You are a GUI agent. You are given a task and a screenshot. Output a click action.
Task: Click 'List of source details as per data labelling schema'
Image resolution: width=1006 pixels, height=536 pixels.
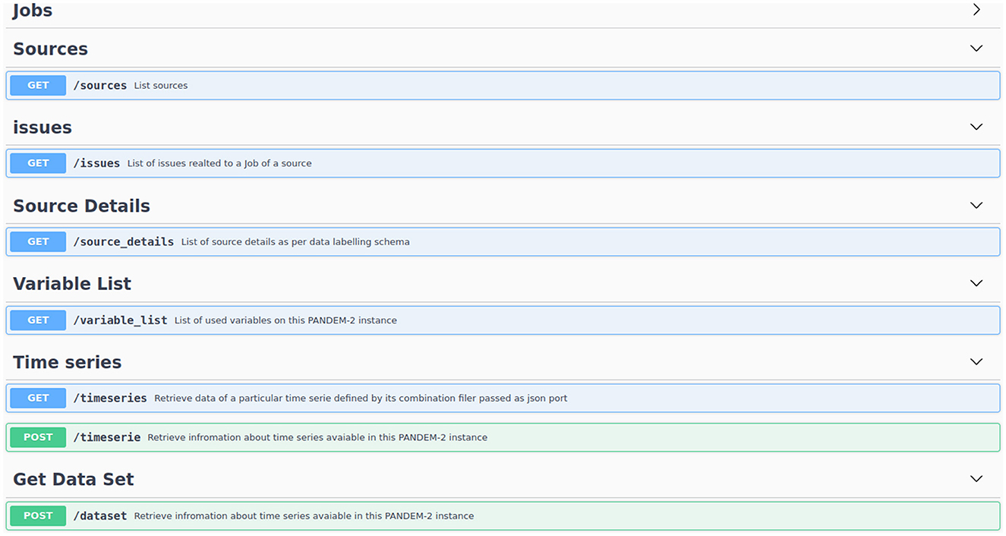(x=295, y=241)
